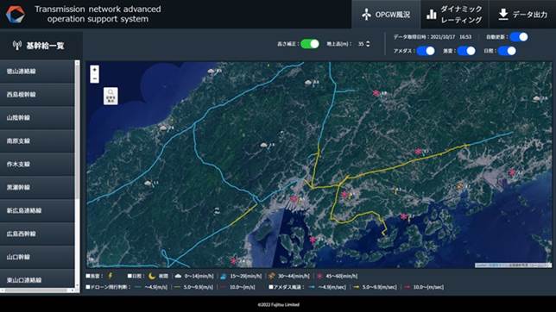
Task: Select 広島西幹線 in the line list
Action: (37, 234)
